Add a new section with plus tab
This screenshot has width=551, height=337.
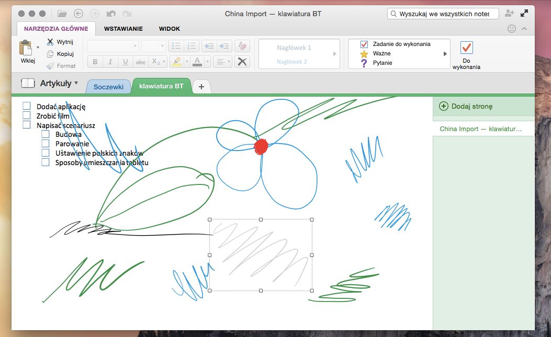[201, 87]
